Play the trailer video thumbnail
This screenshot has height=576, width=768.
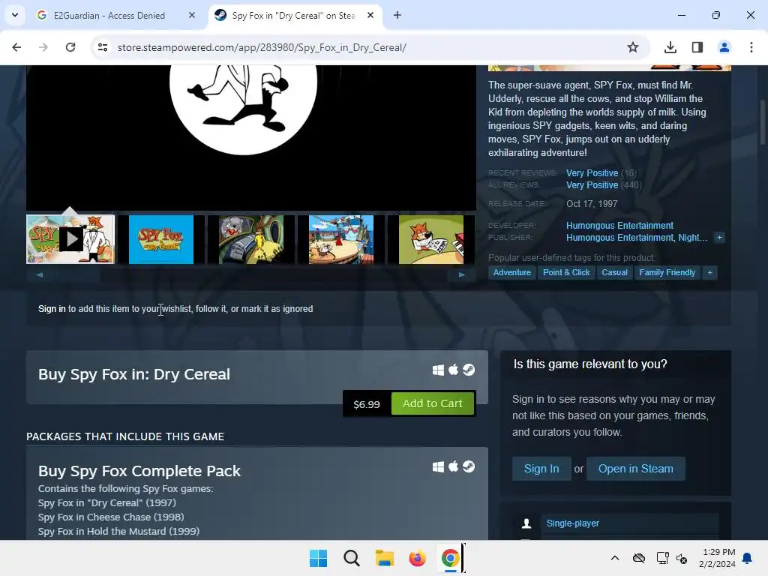coord(70,239)
